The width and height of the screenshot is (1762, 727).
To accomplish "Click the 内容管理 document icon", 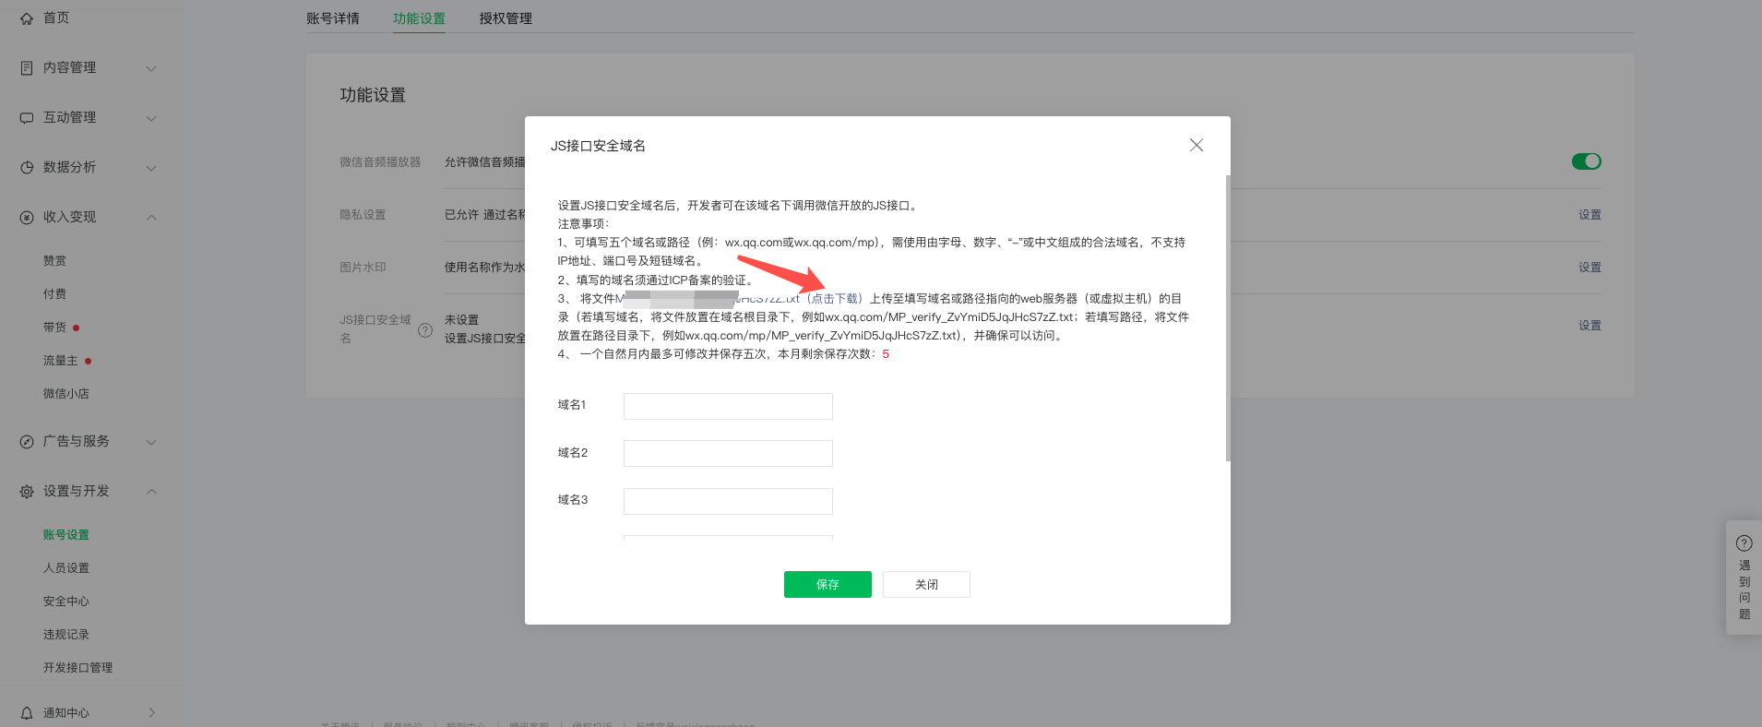I will [27, 68].
